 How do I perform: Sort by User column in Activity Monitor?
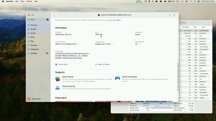204,27
